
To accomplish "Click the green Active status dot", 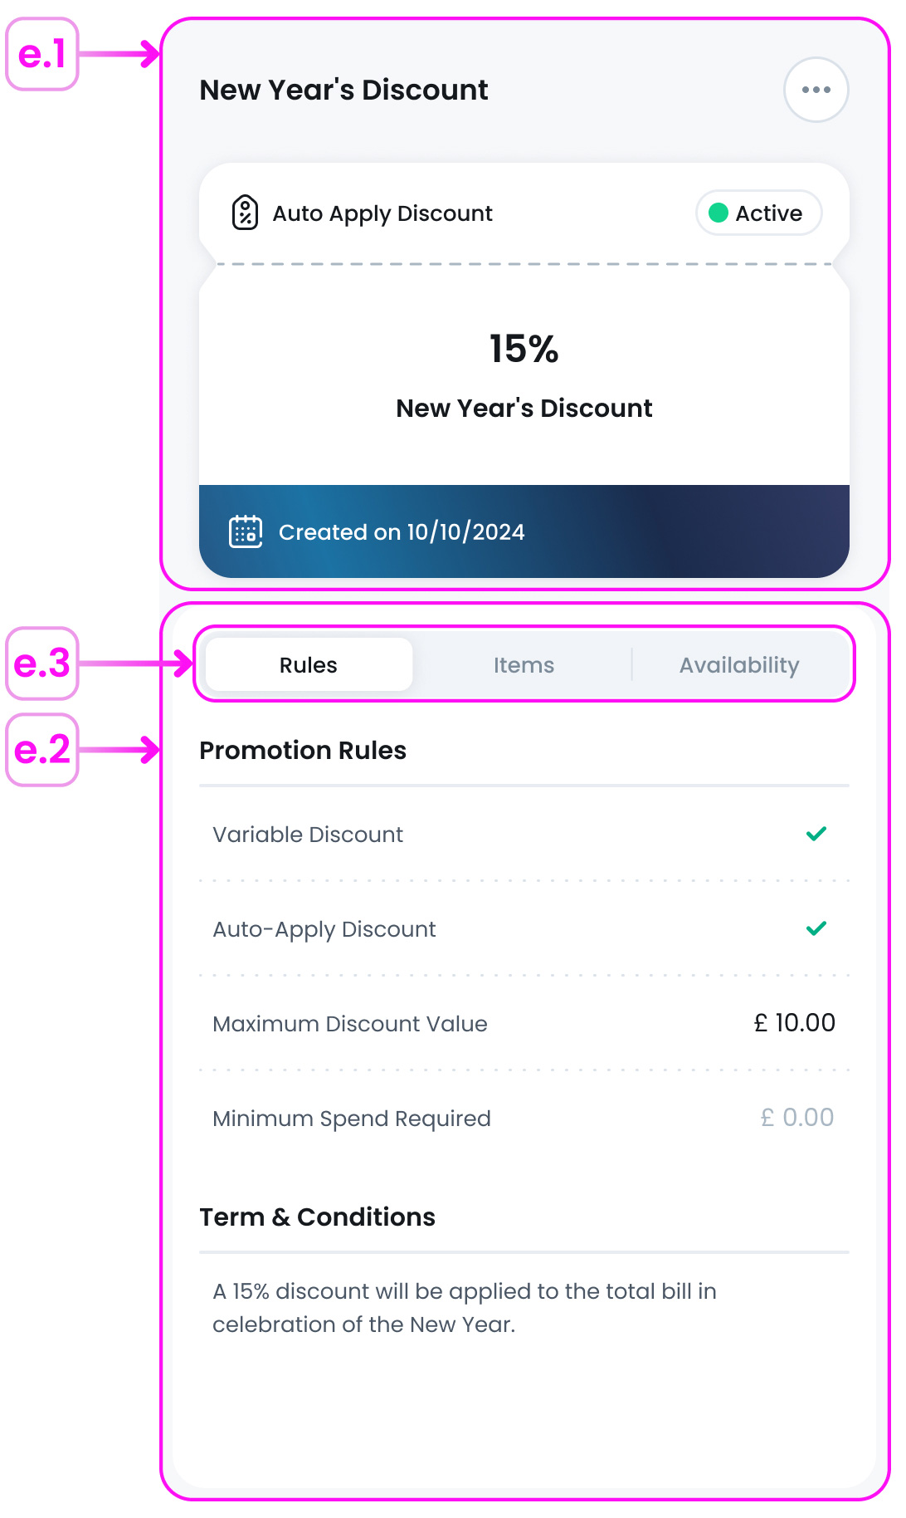I will point(718,213).
